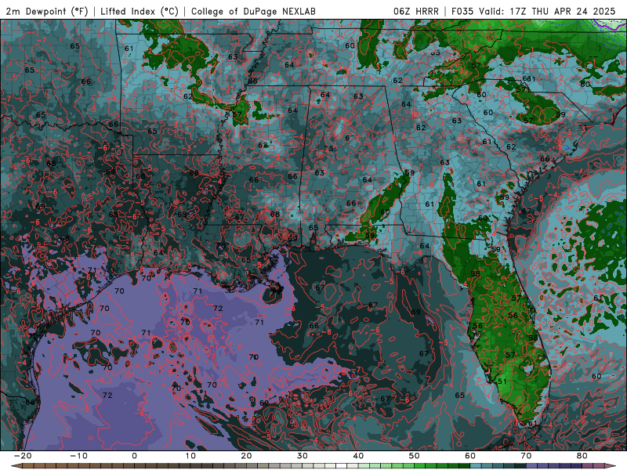Click the 10 label on the color scale
The width and height of the screenshot is (627, 470).
click(x=190, y=456)
